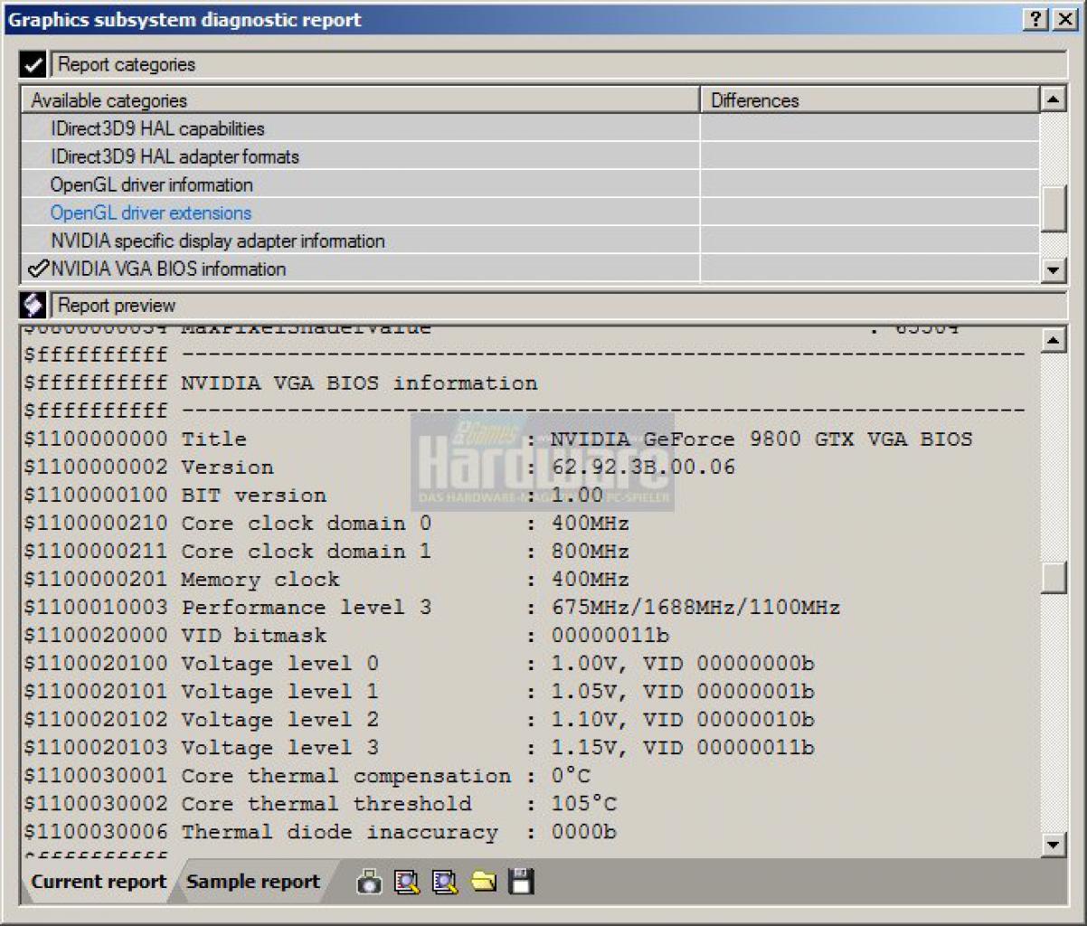Select NVIDIA specific display adapter information row
Viewport: 1087px width, 926px height.
530,241
